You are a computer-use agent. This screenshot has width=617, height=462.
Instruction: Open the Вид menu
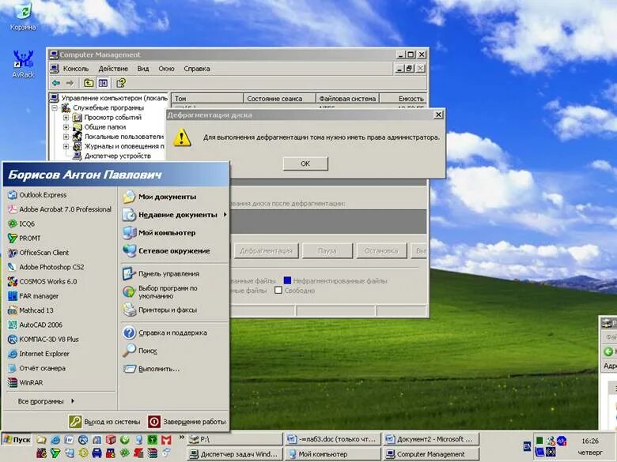143,69
